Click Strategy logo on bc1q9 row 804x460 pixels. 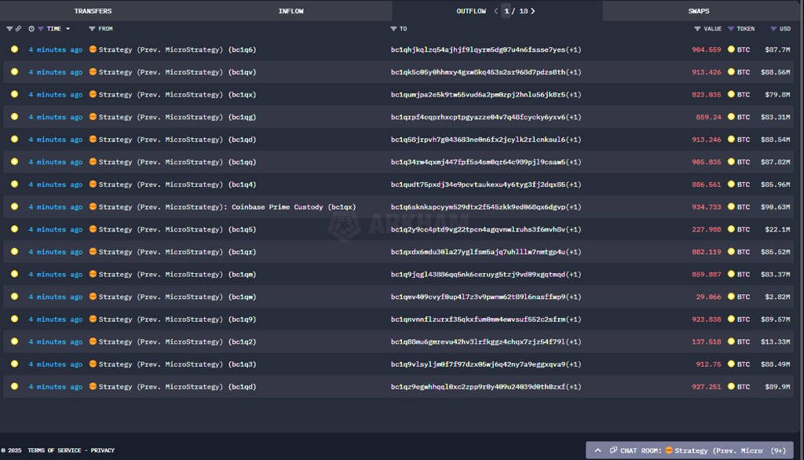[x=93, y=319]
